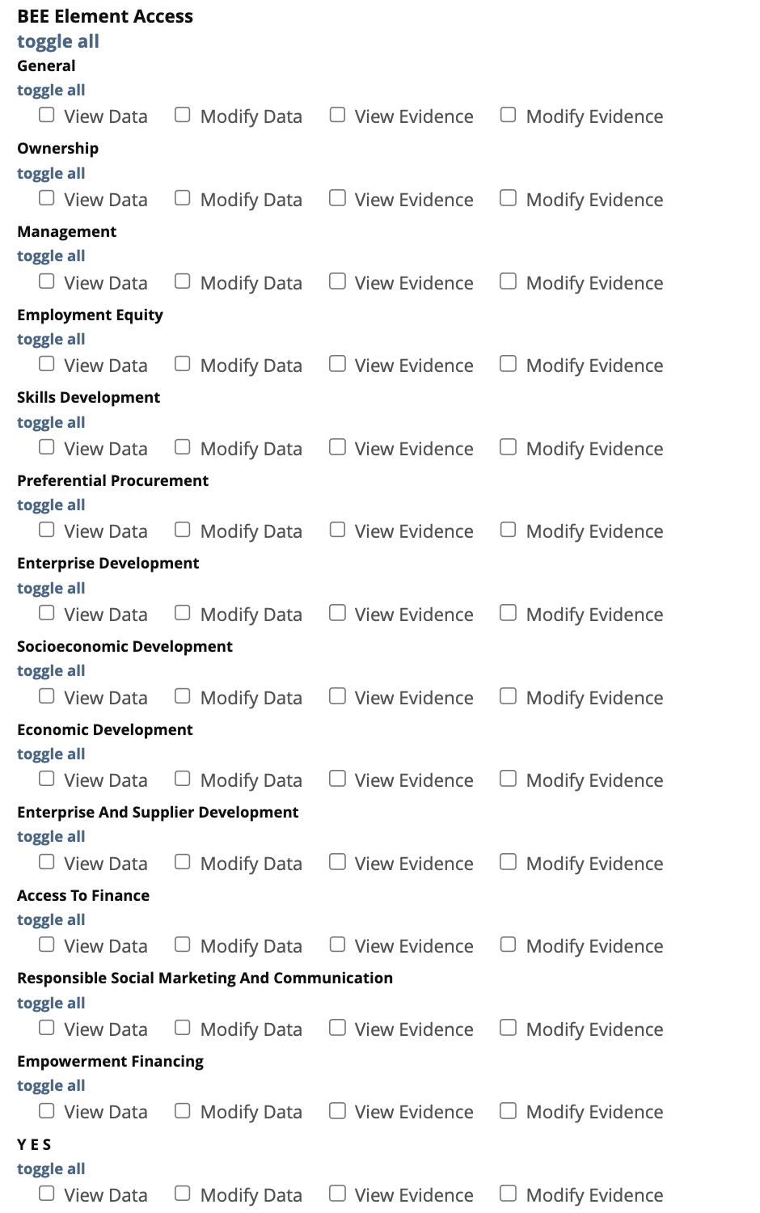Enable Modify Evidence for Skills Development
Screen dimensions: 760x1213
click(x=508, y=447)
